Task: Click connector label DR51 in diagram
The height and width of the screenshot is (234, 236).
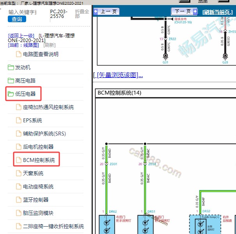Action: pos(151,211)
